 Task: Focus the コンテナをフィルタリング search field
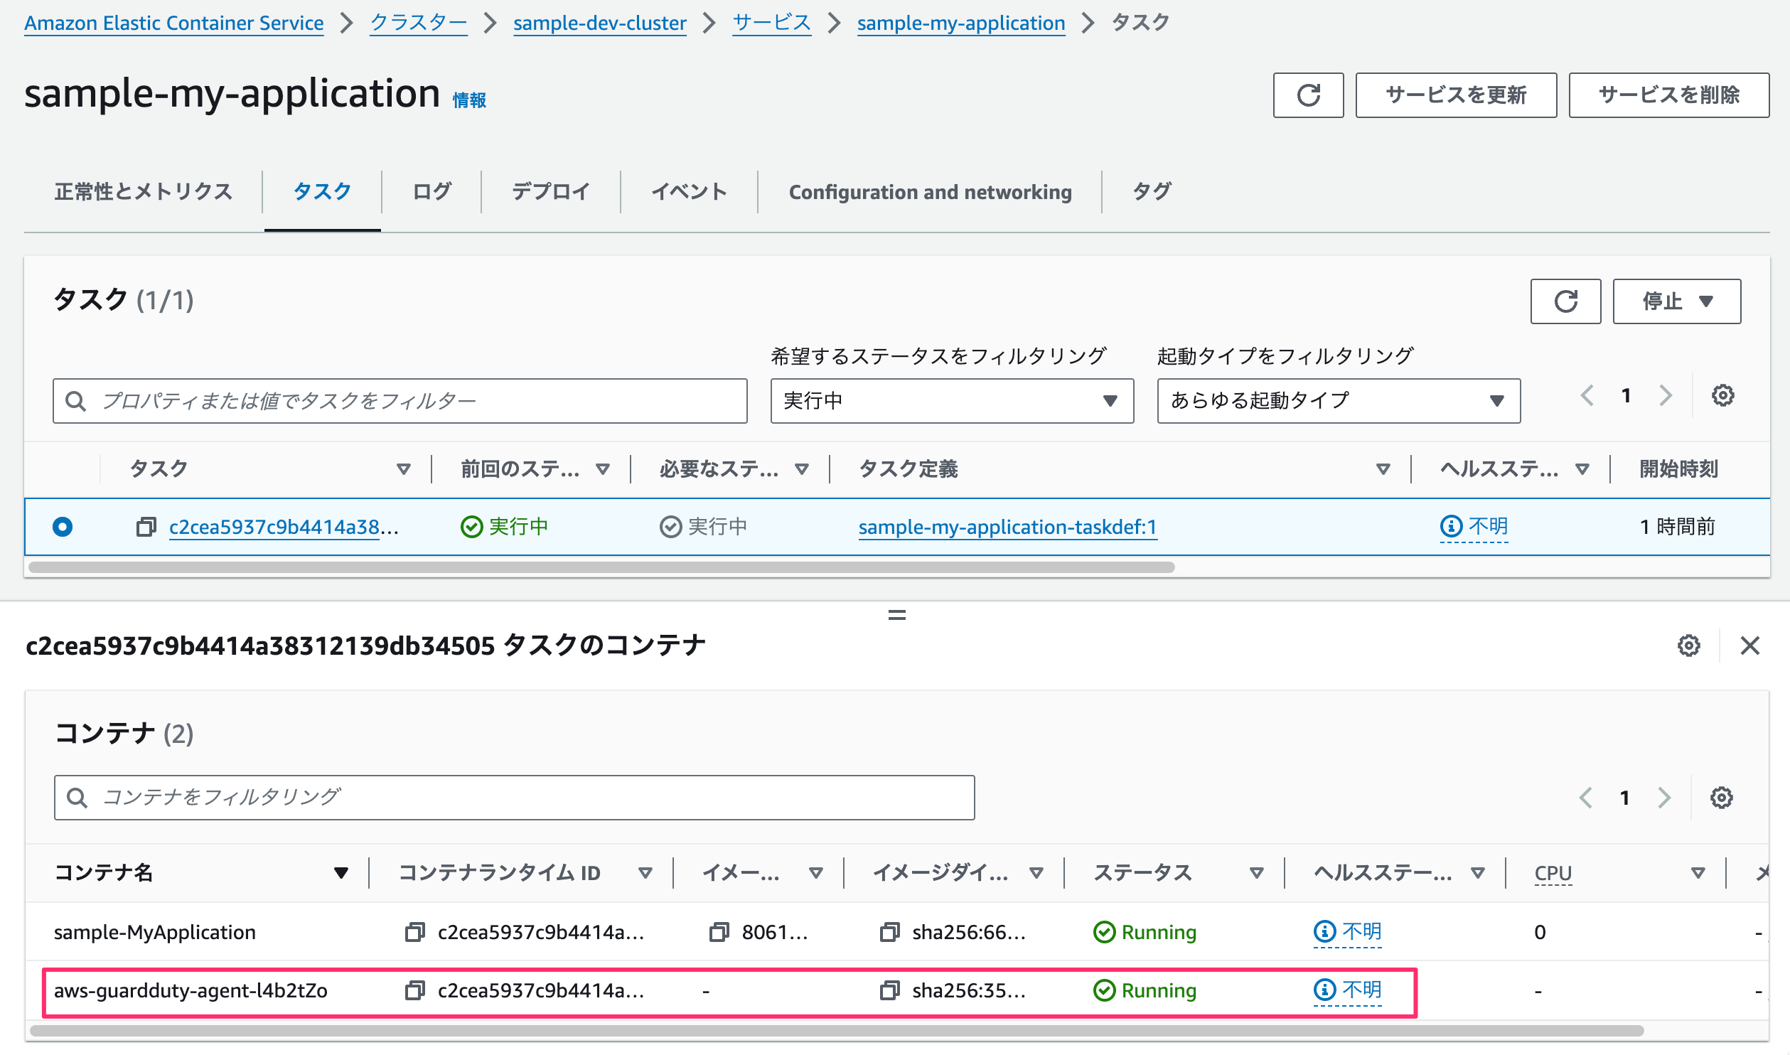[x=514, y=798]
